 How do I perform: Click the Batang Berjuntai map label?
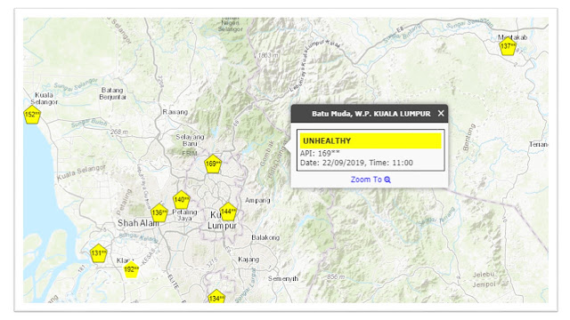point(113,93)
